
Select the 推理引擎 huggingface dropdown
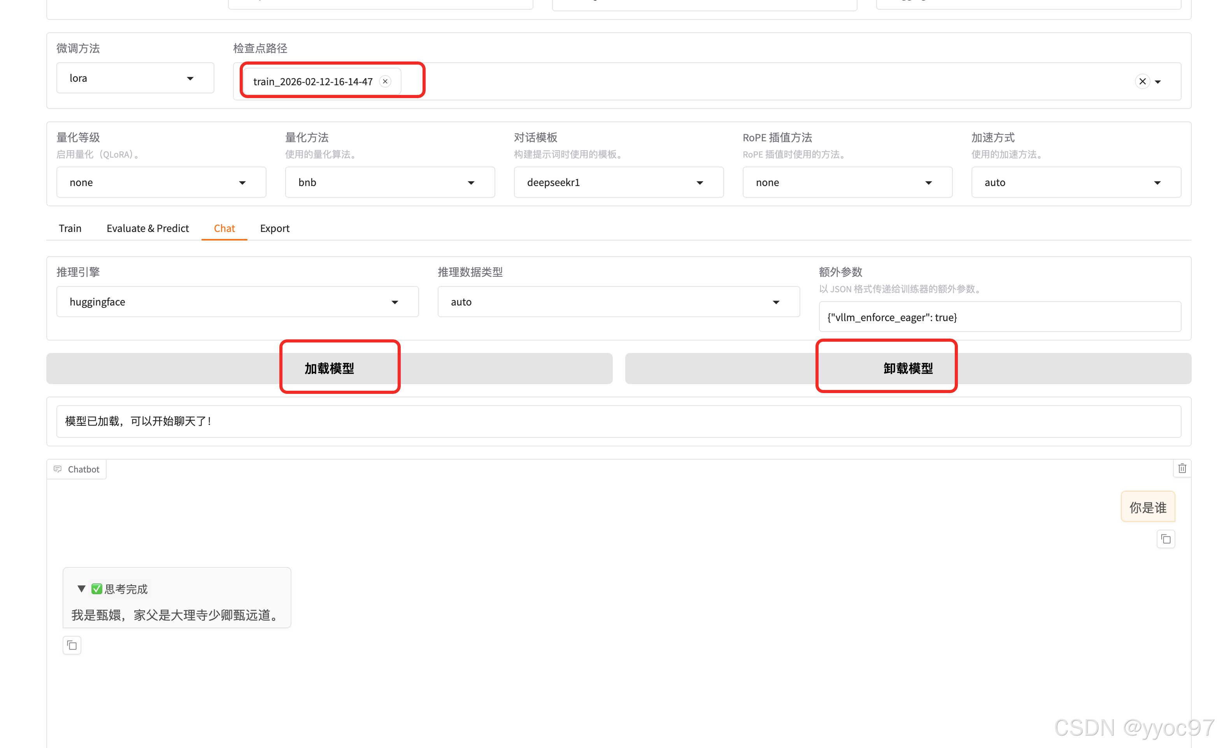237,302
